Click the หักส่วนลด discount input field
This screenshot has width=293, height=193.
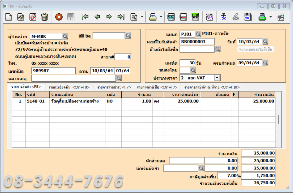pos(187,161)
